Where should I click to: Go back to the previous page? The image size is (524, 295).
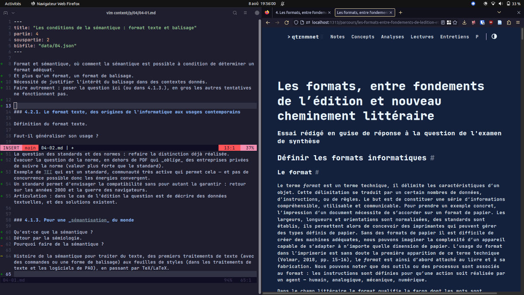(267, 22)
